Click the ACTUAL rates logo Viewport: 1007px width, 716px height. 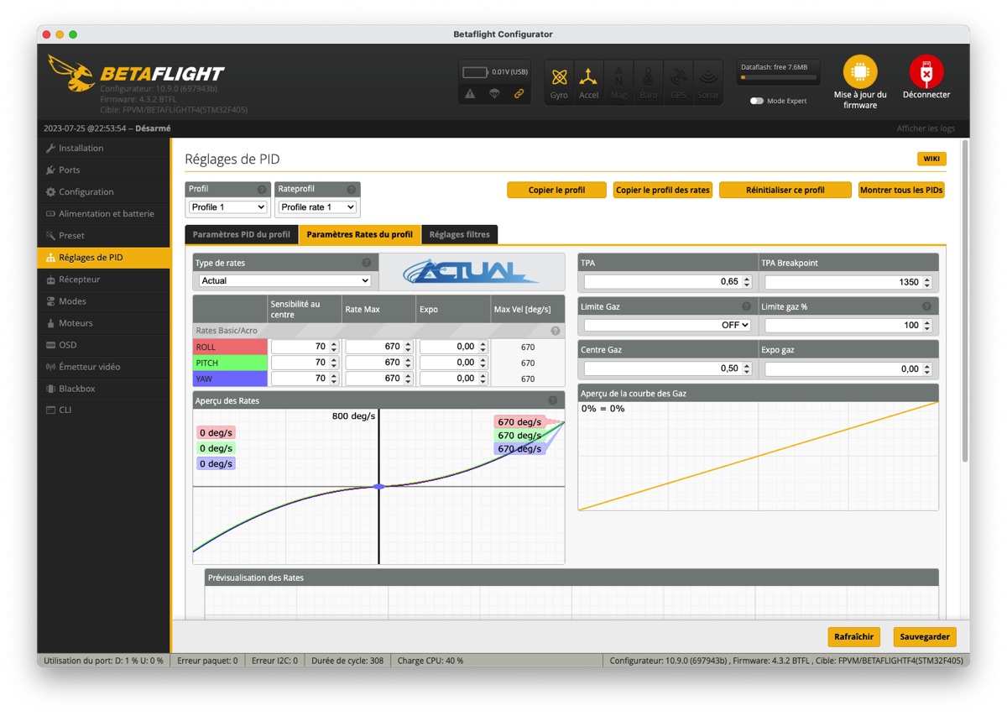(x=472, y=272)
